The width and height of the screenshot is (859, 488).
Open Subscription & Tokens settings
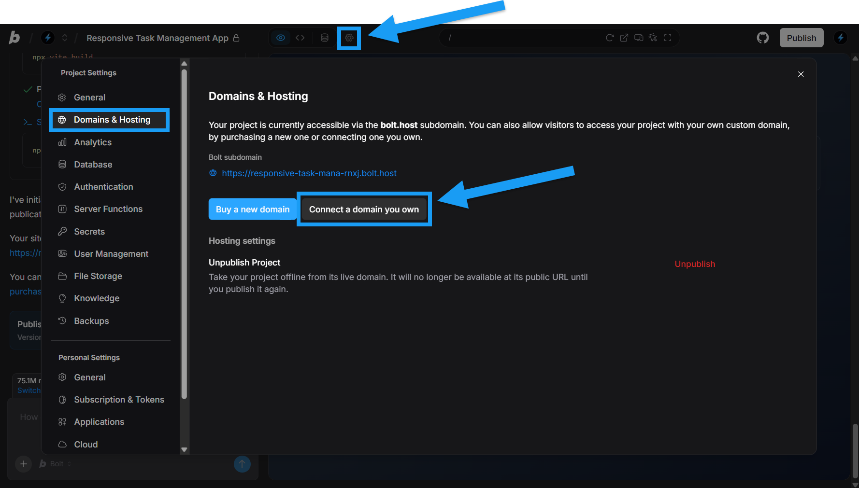tap(111, 400)
